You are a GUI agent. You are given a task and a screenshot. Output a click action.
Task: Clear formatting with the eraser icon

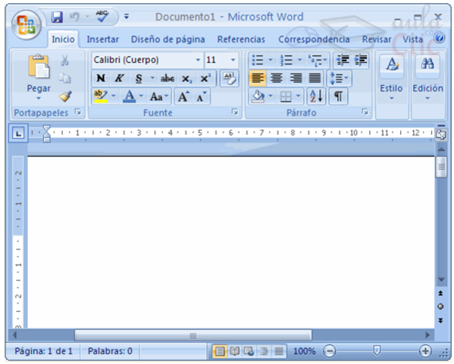tap(229, 78)
